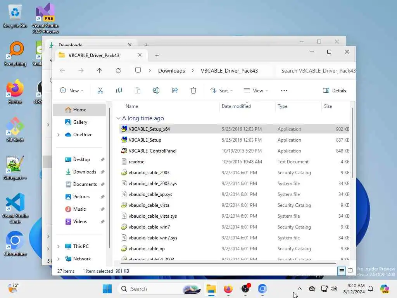Go back with the left arrow button
The width and height of the screenshot is (397, 298).
[x=62, y=71]
